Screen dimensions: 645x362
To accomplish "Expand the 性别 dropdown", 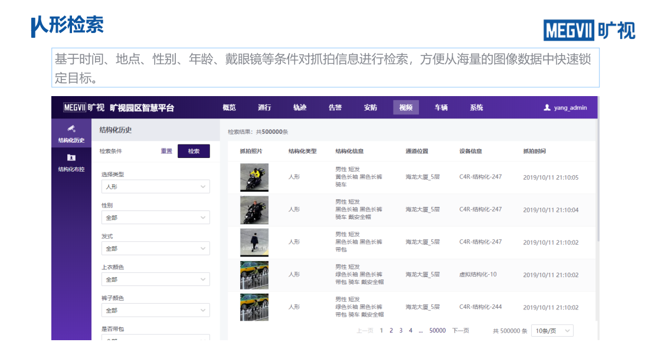I will coord(155,218).
